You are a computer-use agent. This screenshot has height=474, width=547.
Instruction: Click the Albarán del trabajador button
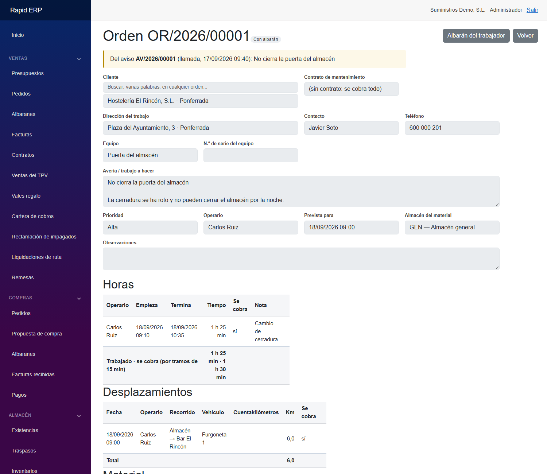pyautogui.click(x=476, y=36)
